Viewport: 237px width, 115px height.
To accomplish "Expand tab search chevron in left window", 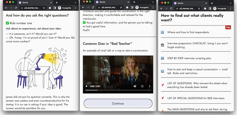I will [x=75, y=3].
